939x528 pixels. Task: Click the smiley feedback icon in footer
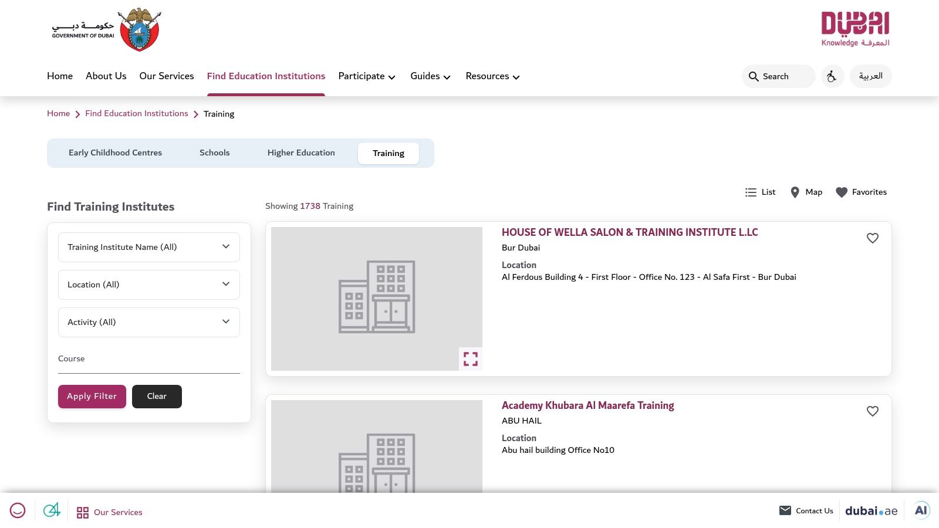[x=18, y=510]
